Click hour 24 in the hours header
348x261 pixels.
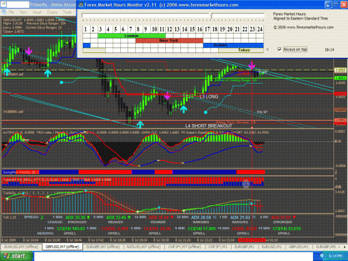pyautogui.click(x=260, y=29)
